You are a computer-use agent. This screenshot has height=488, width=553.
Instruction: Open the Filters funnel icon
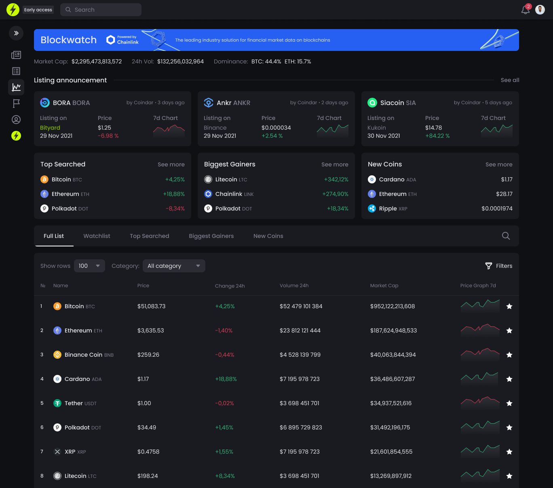pyautogui.click(x=489, y=266)
